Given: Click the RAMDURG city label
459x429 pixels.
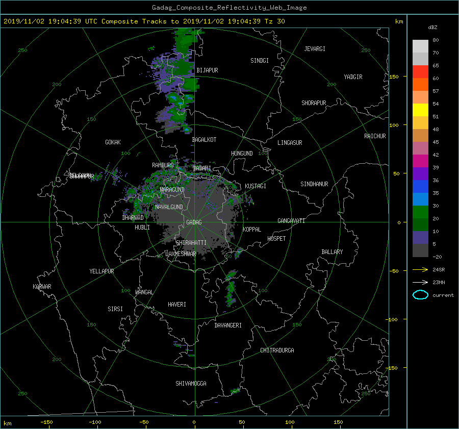Looking at the screenshot, I should (x=163, y=165).
